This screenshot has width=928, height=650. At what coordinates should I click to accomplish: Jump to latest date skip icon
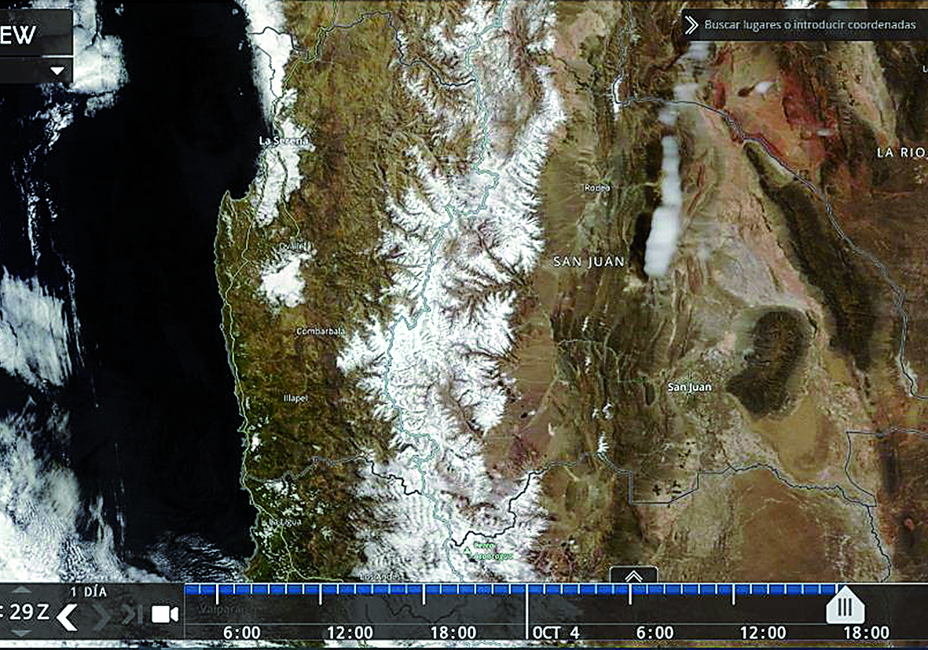tap(134, 615)
